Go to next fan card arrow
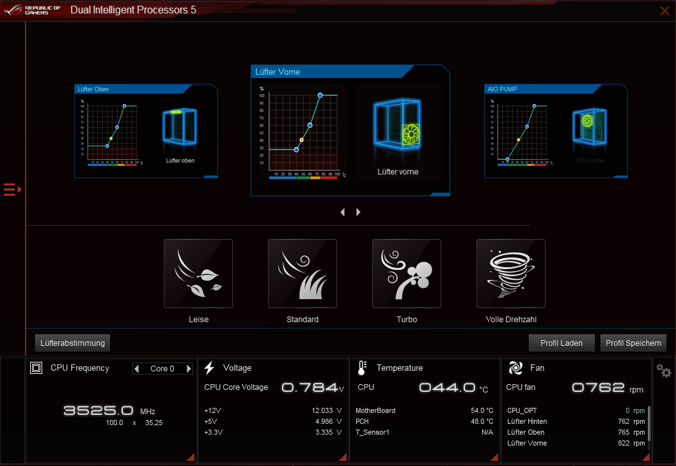 click(358, 212)
